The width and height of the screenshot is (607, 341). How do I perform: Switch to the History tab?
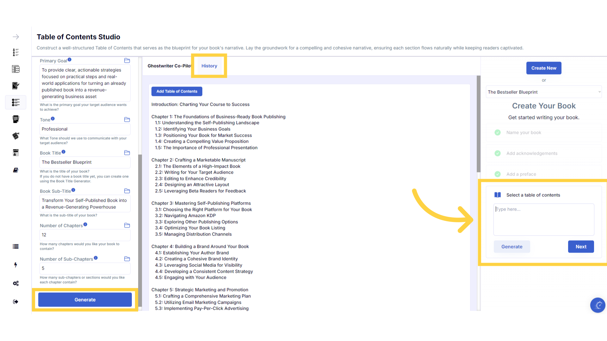pyautogui.click(x=209, y=66)
